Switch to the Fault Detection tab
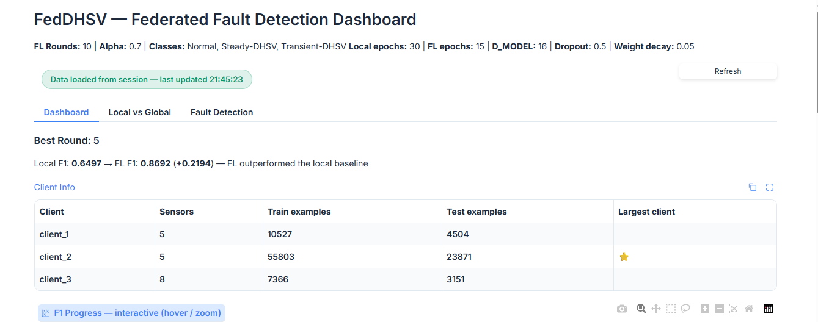818x322 pixels. coord(222,112)
